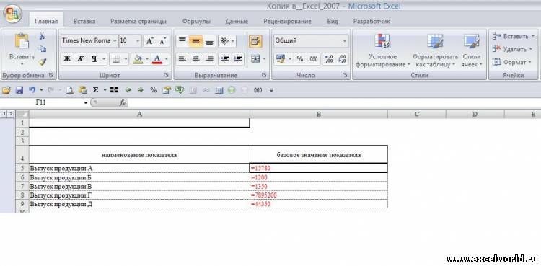Click the increase font size icon
541x266 pixels.
point(150,40)
